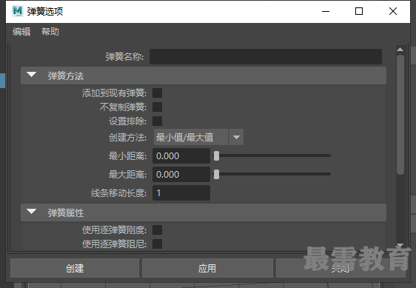
Task: Click the 弹簧名称 text field
Action: point(266,56)
